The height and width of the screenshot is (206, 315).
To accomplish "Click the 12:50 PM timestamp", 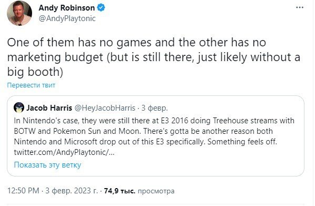I will click(x=23, y=191).
